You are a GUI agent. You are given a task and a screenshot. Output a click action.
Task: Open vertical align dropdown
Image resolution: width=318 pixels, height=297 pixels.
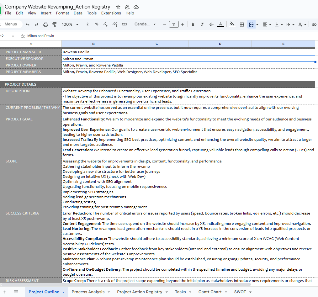(x=279, y=24)
